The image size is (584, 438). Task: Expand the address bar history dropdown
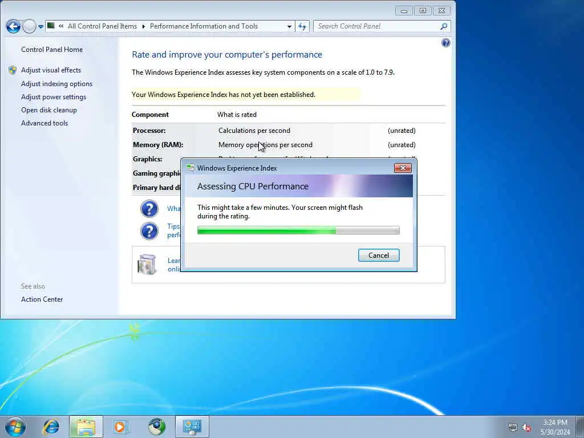pos(289,26)
